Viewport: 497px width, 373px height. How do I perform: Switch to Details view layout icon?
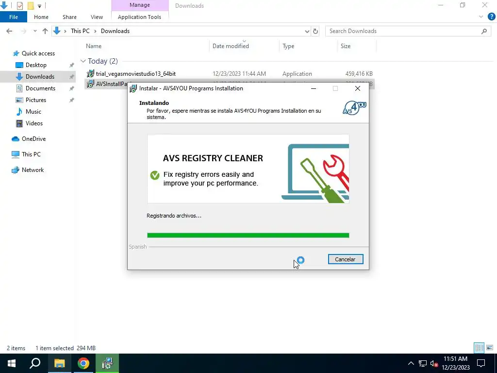(479, 348)
